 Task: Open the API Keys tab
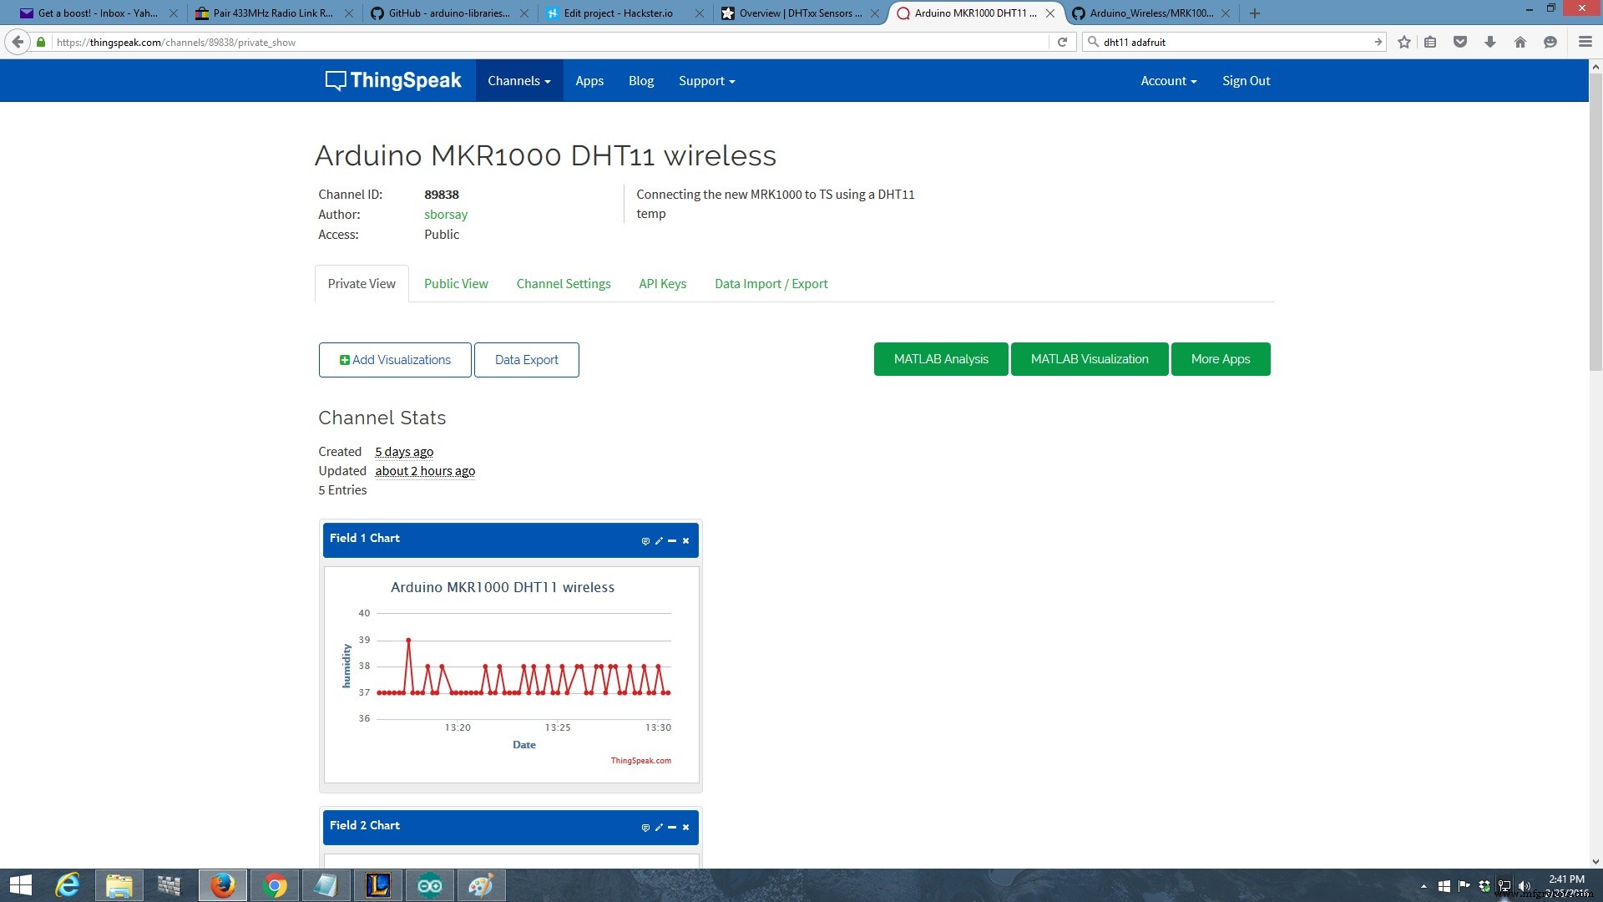point(662,283)
